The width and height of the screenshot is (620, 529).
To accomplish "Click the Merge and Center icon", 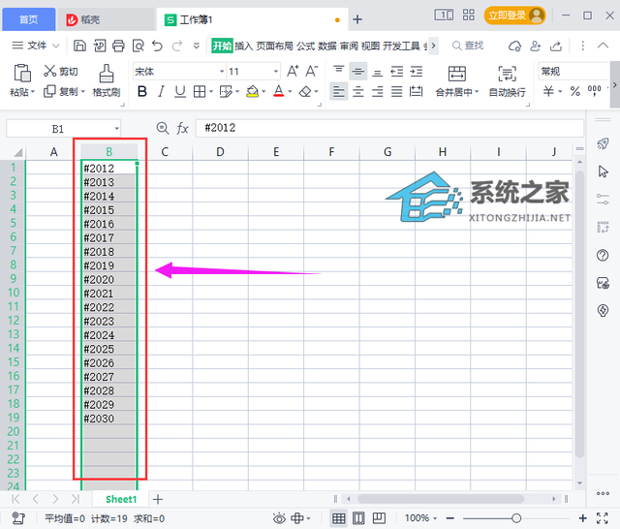I will [x=457, y=74].
